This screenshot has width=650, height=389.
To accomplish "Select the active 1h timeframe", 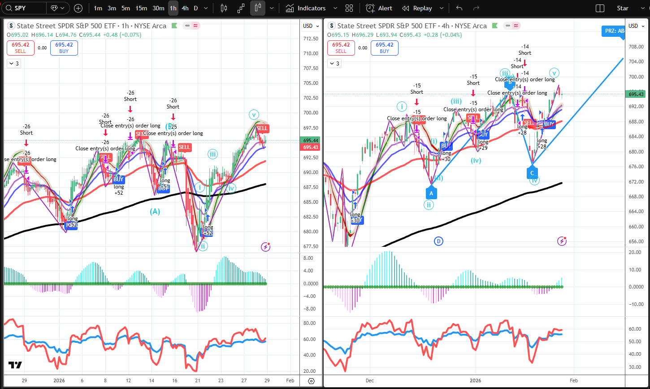I will pyautogui.click(x=173, y=8).
